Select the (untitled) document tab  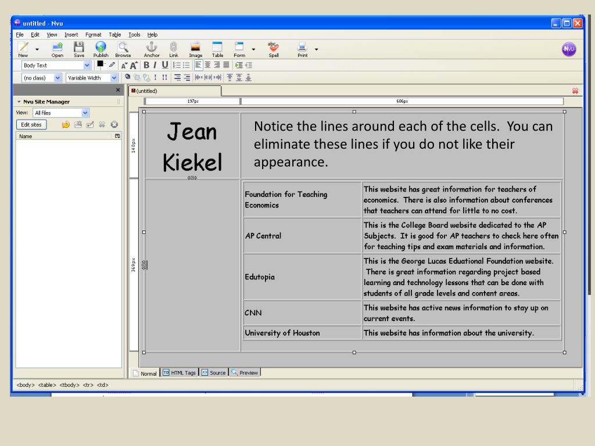[x=175, y=91]
